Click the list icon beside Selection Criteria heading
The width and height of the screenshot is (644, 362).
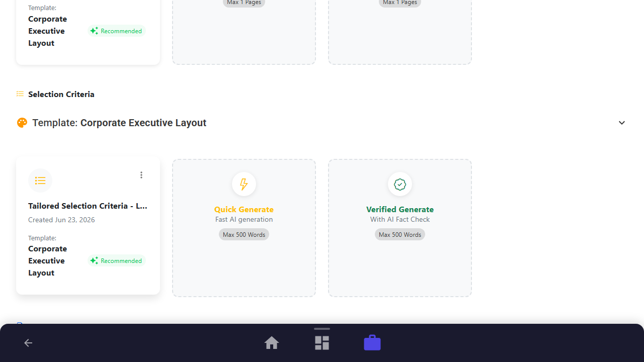[x=20, y=94]
